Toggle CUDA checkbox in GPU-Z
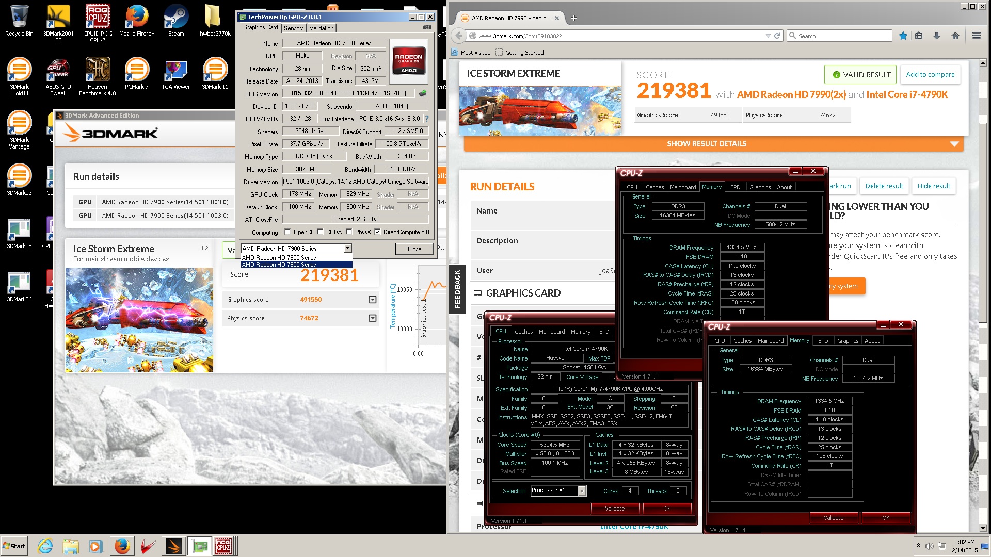This screenshot has width=991, height=557. pyautogui.click(x=320, y=232)
